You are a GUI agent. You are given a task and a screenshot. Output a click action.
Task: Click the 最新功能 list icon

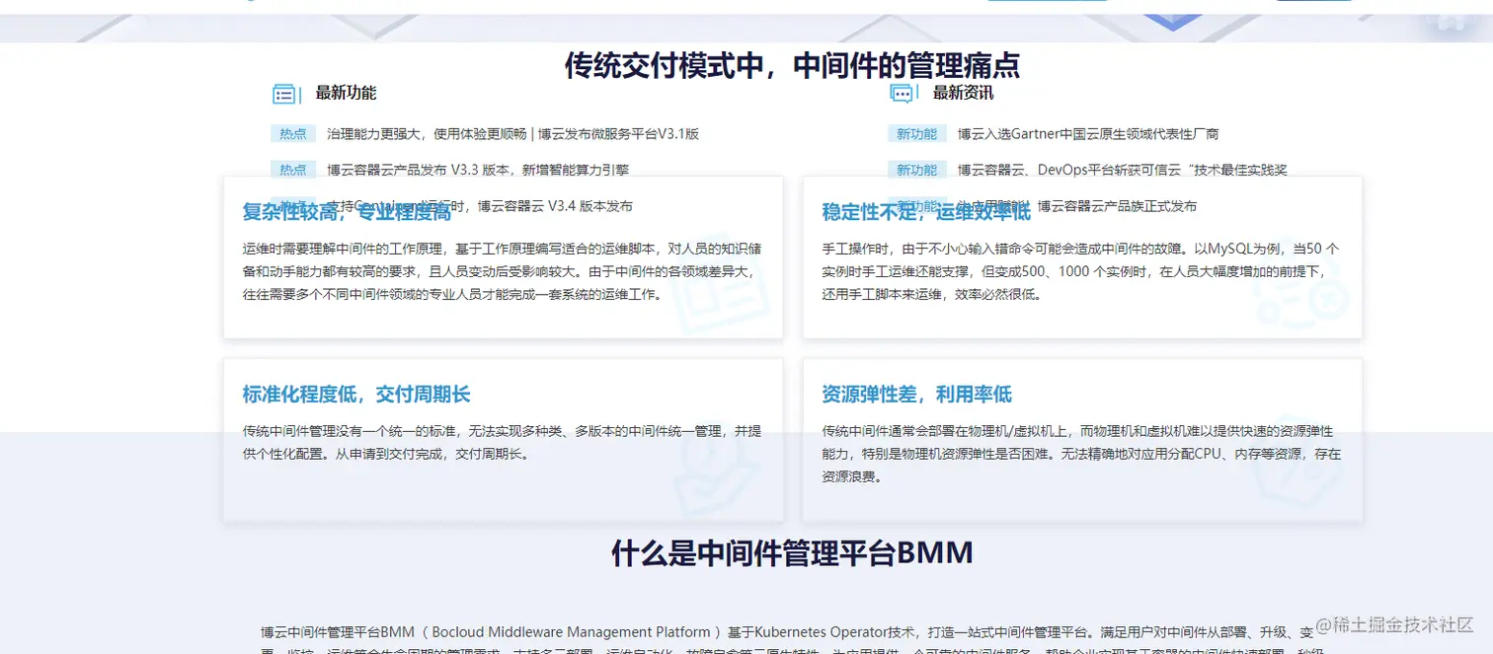[x=284, y=94]
